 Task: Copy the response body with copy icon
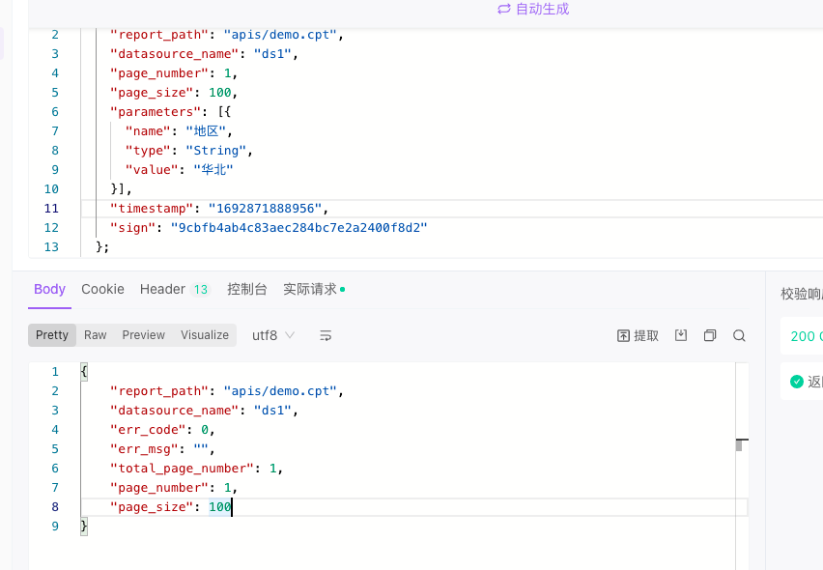[x=710, y=335]
